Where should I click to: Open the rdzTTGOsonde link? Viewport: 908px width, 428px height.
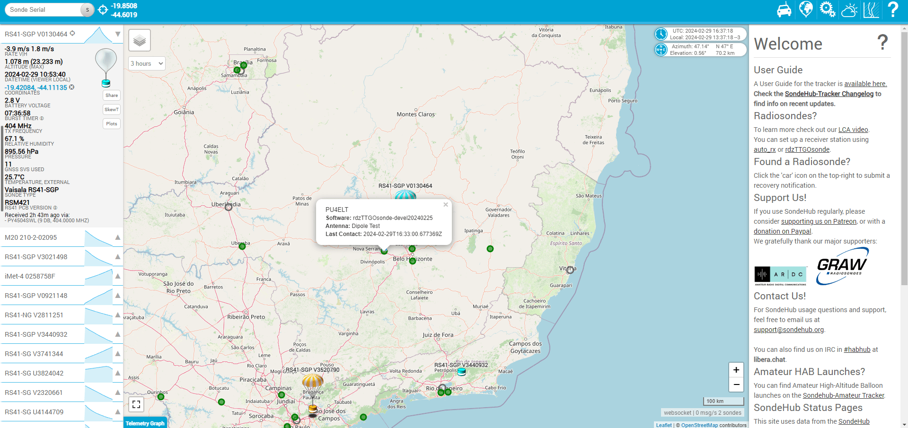[x=807, y=149]
